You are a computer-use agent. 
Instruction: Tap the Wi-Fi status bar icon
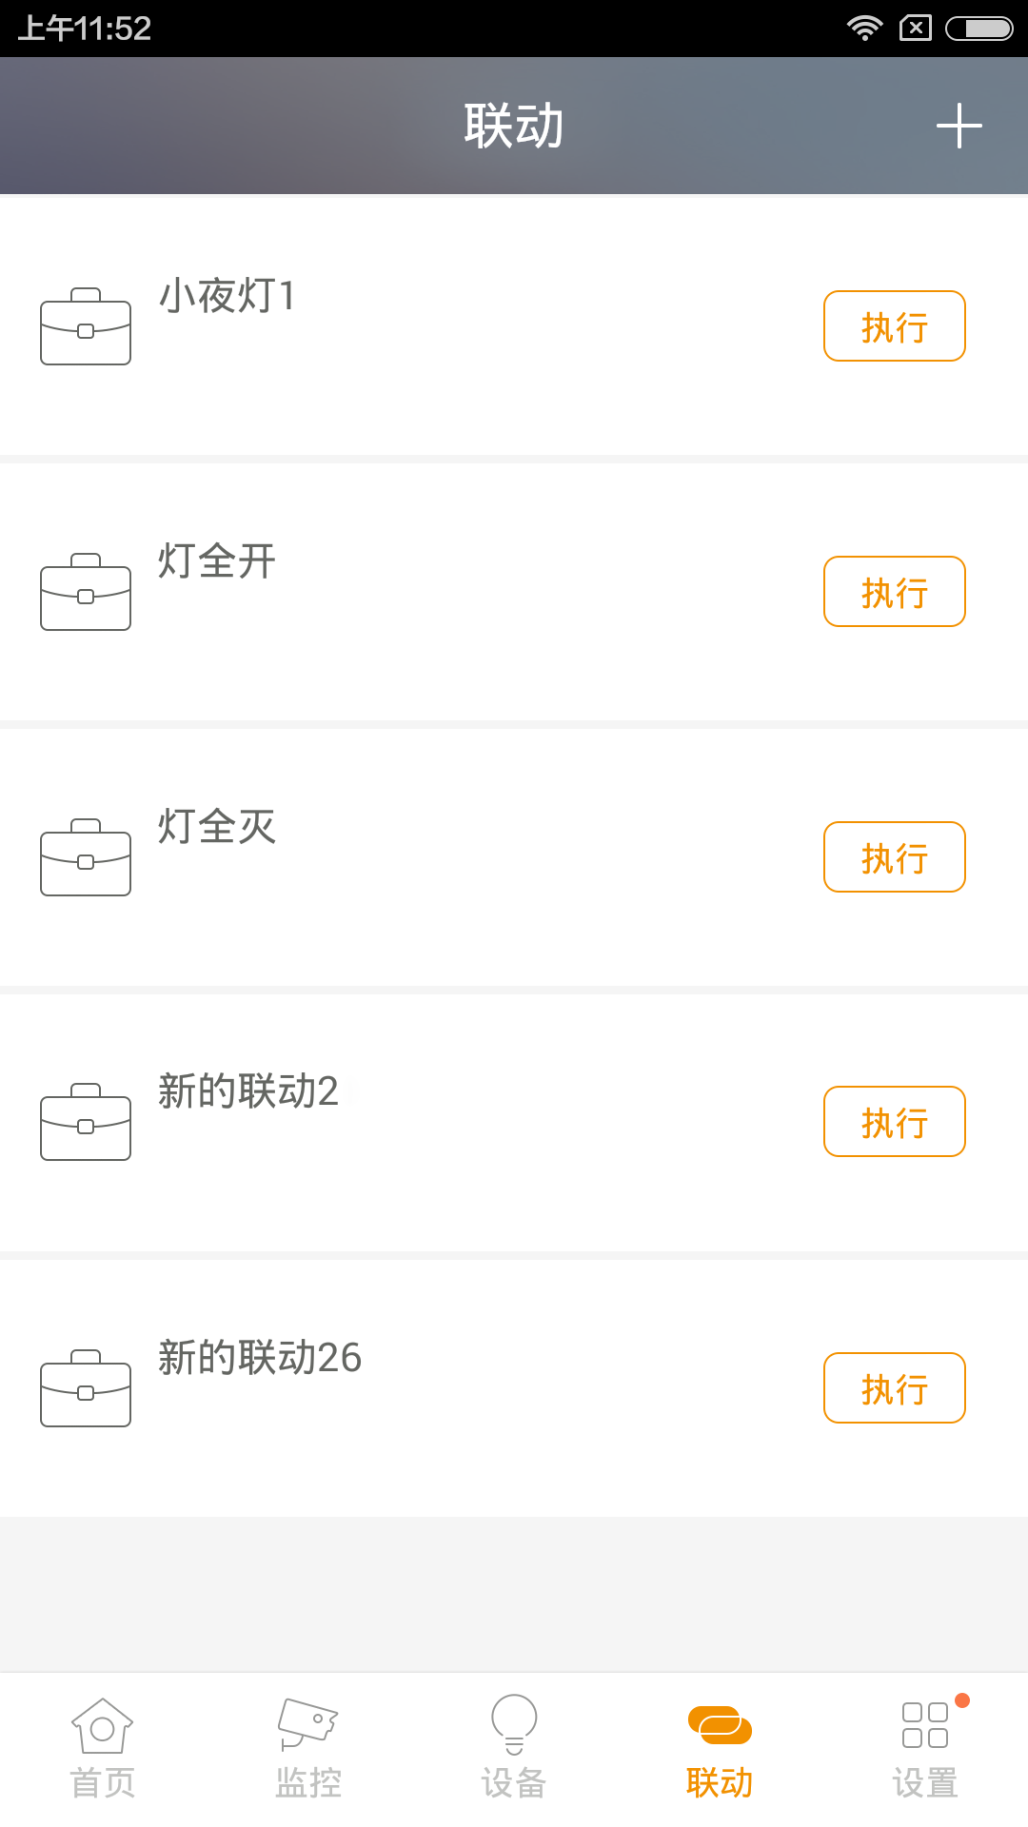[x=864, y=28]
